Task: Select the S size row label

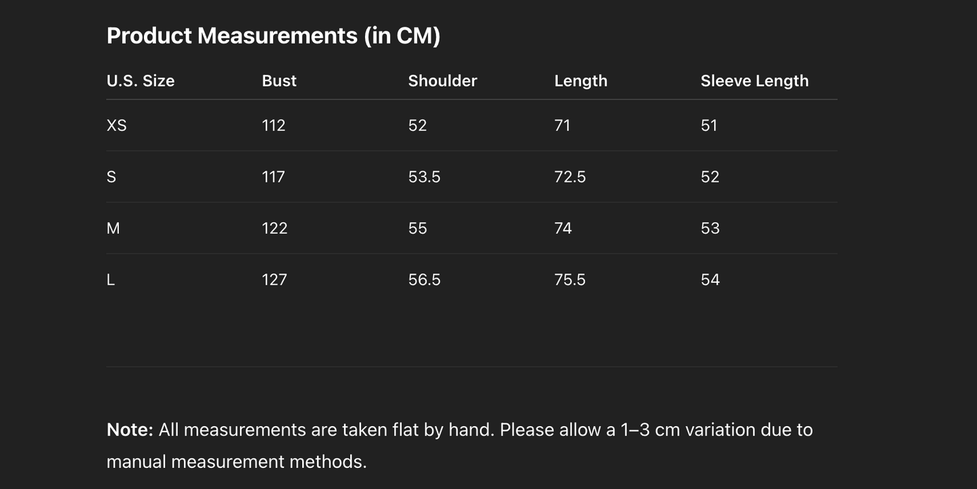Action: pos(112,177)
